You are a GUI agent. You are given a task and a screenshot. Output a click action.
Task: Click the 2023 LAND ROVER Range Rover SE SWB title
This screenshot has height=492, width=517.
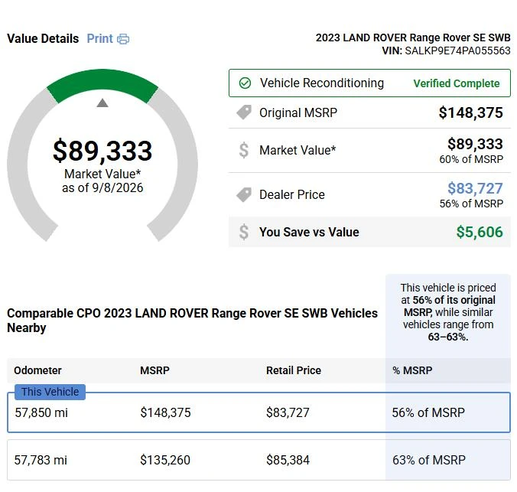[x=413, y=37]
